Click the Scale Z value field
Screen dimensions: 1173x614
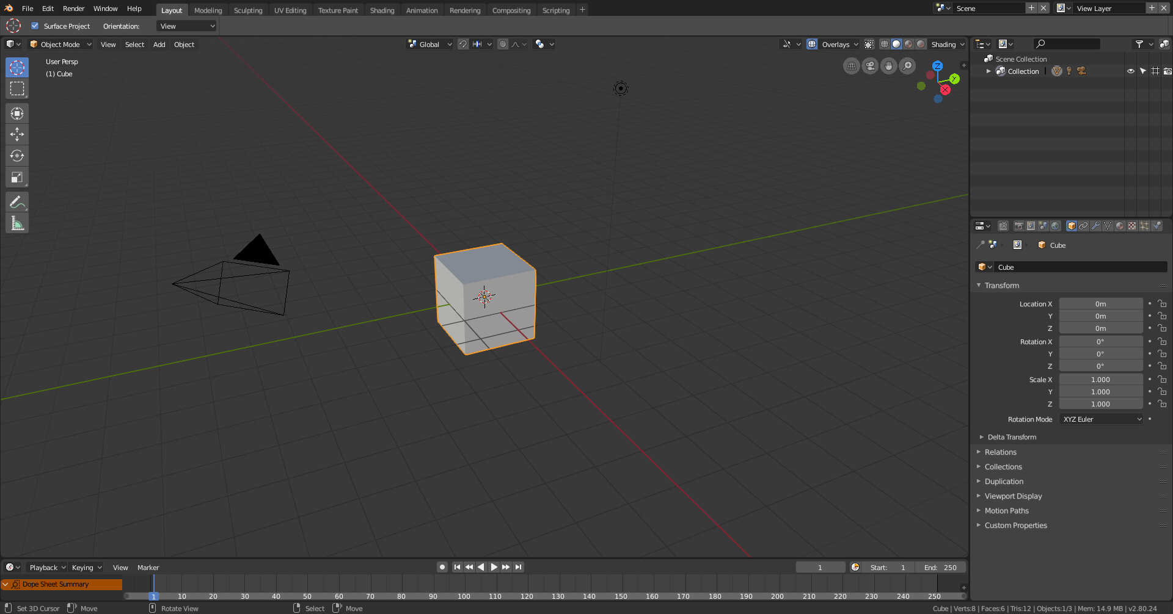click(1101, 404)
